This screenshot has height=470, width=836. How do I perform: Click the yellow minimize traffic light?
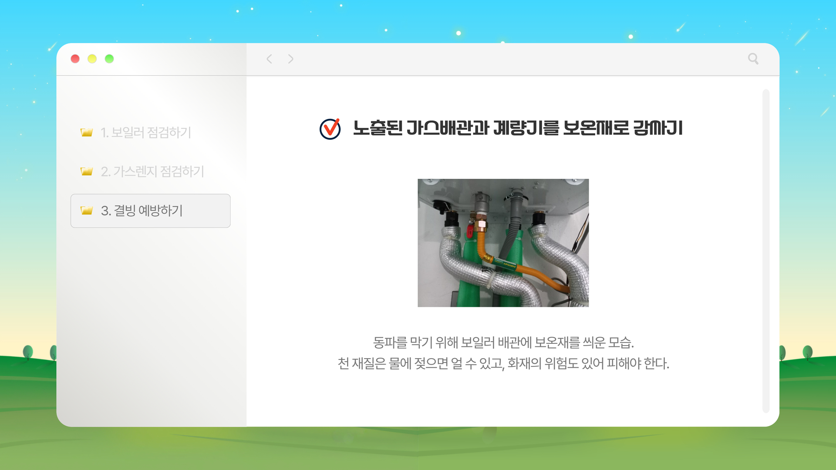(x=92, y=59)
